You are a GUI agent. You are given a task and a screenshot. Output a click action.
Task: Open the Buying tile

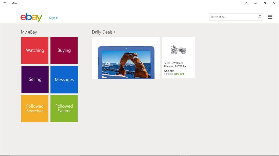pos(64,50)
